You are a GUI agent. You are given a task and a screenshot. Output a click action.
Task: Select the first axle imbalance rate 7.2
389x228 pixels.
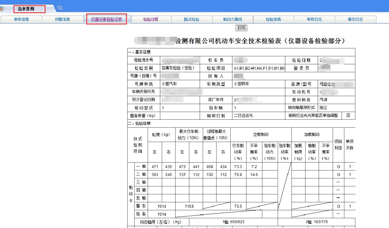(254, 167)
